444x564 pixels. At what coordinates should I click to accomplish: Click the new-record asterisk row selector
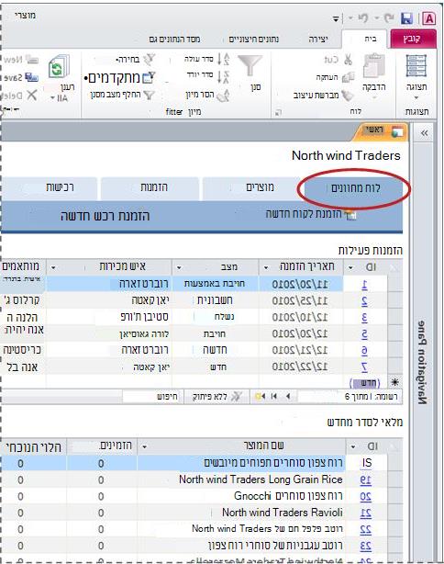click(x=395, y=382)
